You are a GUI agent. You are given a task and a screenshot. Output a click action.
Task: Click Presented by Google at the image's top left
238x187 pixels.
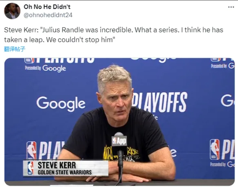(x=45, y=68)
